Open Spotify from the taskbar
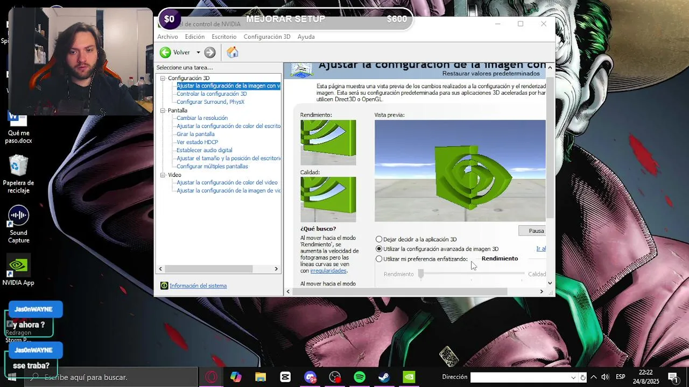Screen dimensions: 689x387 360,377
